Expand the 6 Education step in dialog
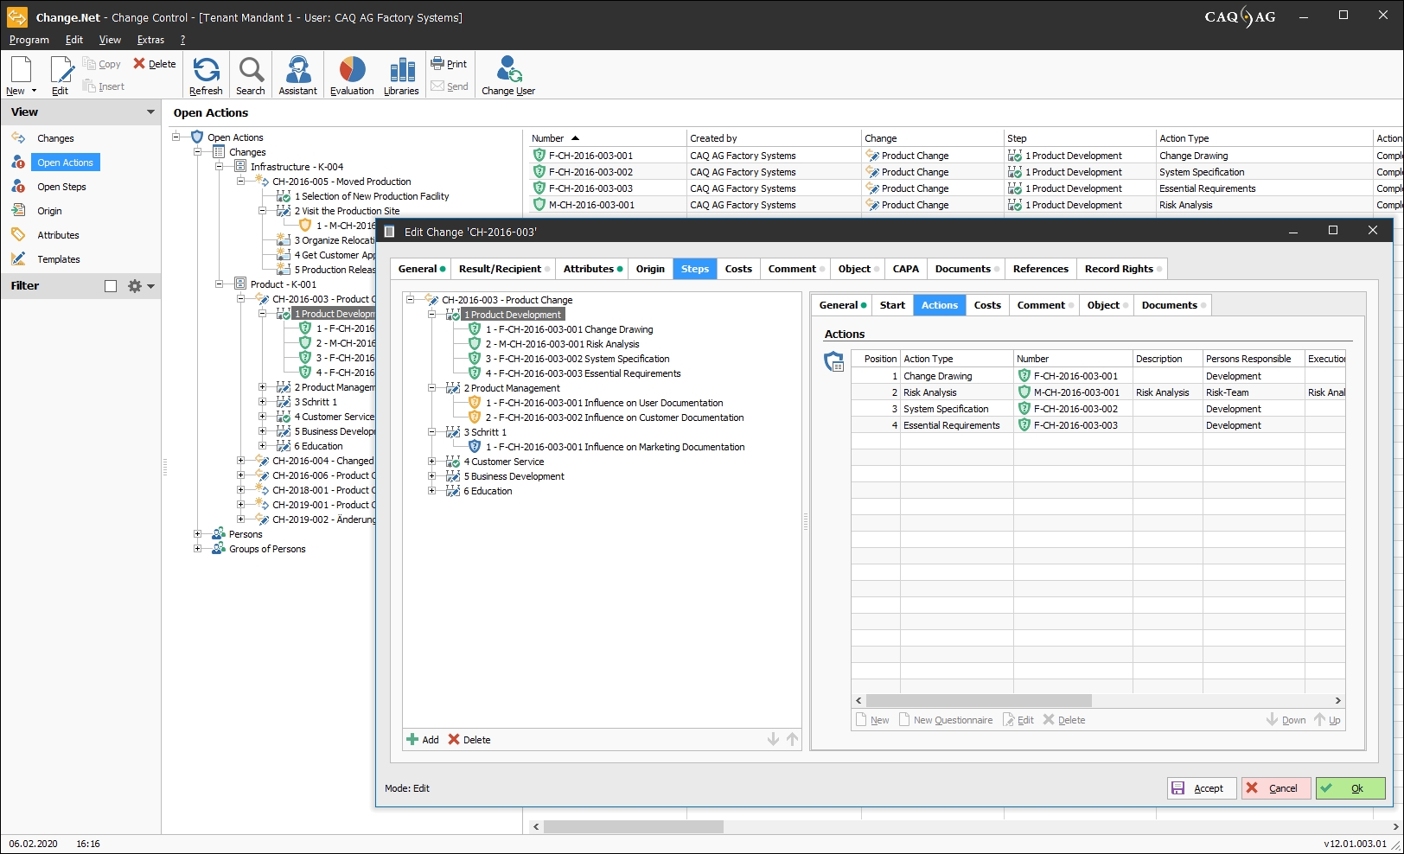 point(432,491)
